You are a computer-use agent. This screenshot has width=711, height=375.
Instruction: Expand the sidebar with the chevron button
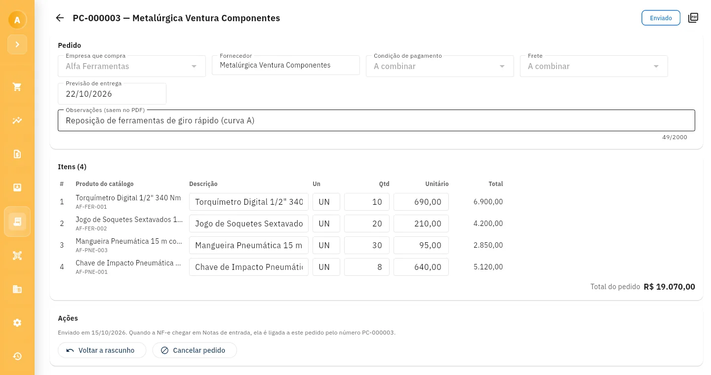point(17,44)
